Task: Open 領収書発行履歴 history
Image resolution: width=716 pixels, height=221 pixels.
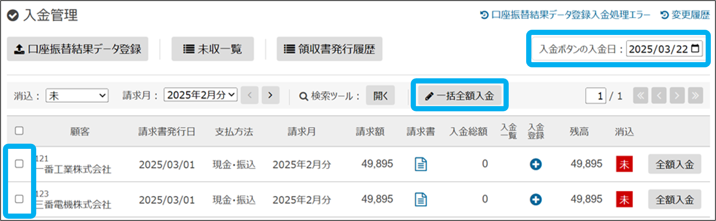Action: 329,49
